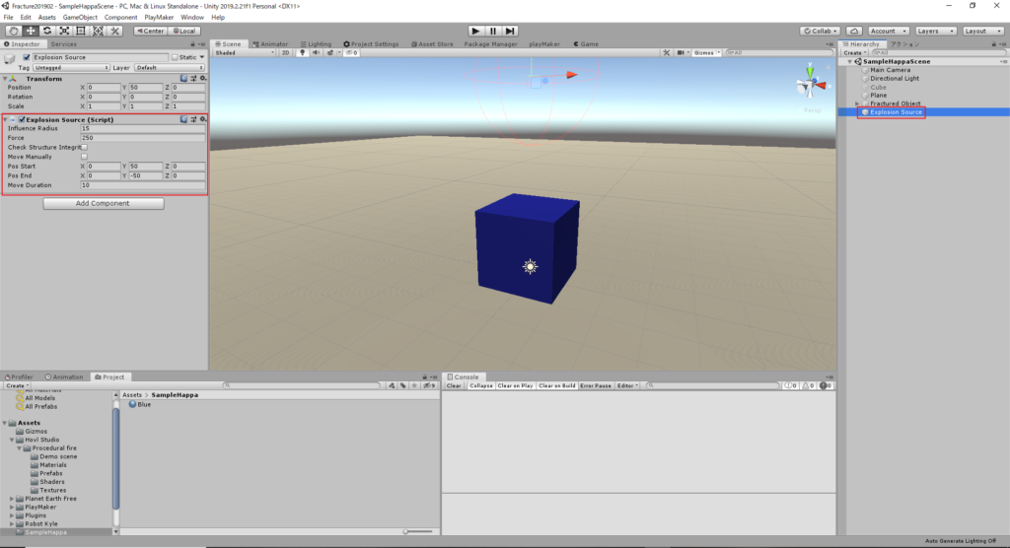The height and width of the screenshot is (548, 1010).
Task: Open Transform preset settings icon
Action: [x=193, y=78]
